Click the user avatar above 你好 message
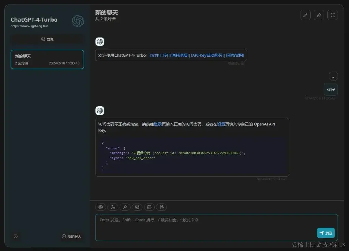Image resolution: width=349 pixels, height=251 pixels. tap(333, 76)
